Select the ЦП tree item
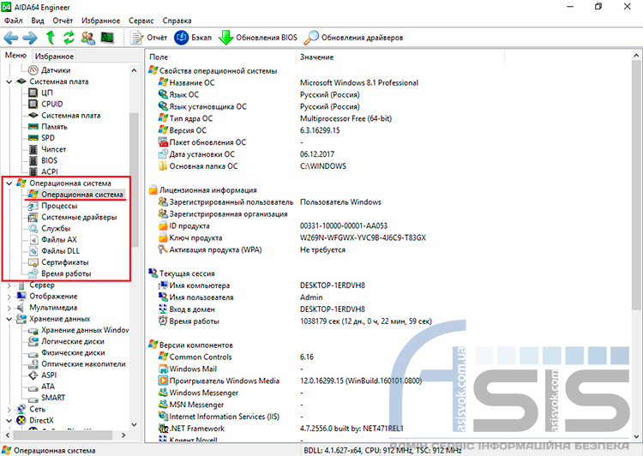 pos(47,93)
